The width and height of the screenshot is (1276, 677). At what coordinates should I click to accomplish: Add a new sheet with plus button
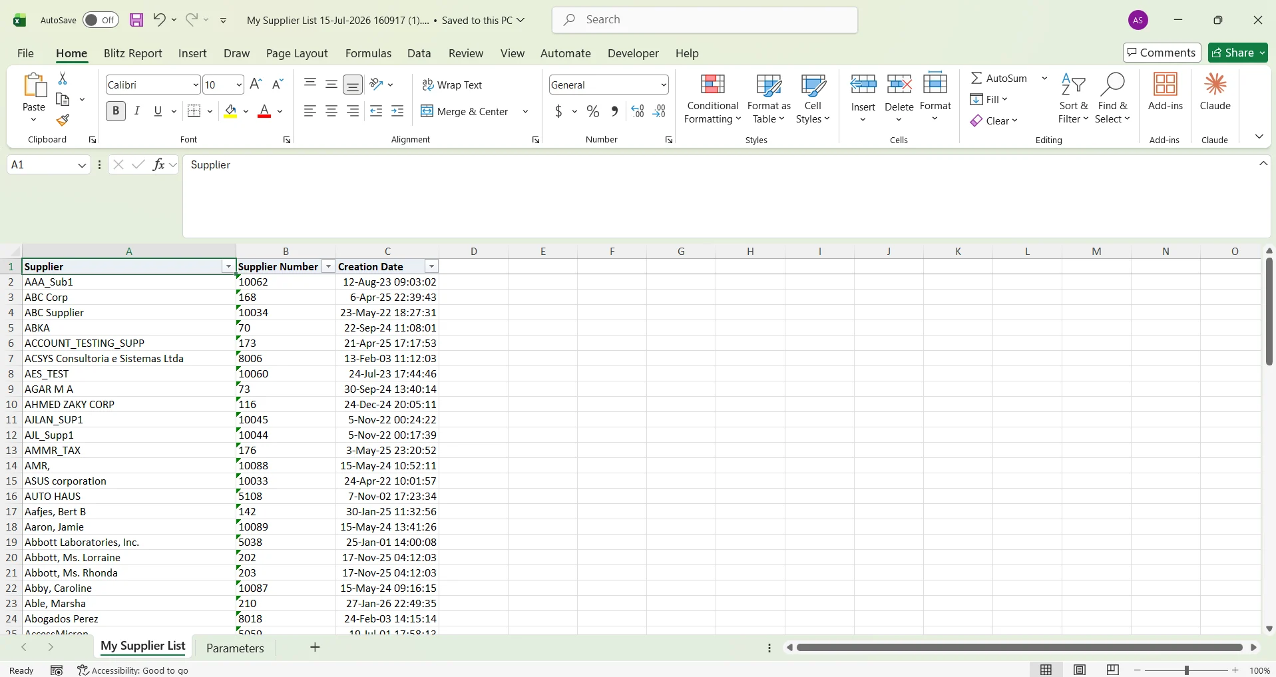click(316, 647)
